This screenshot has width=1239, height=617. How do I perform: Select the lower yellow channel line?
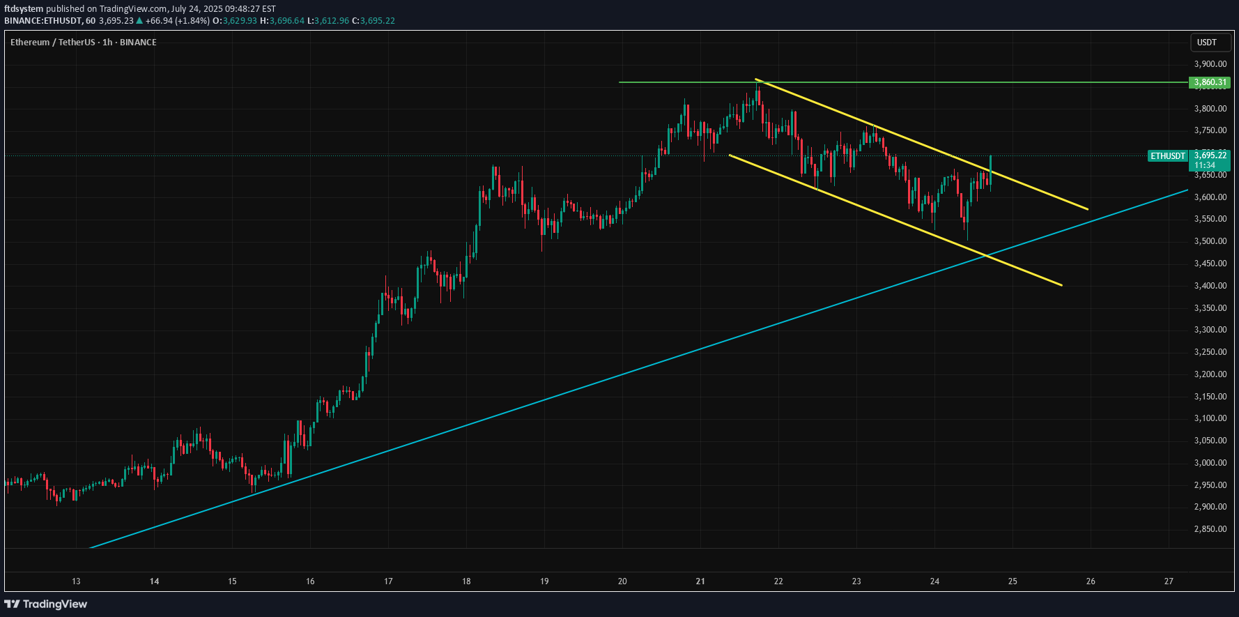(895, 220)
